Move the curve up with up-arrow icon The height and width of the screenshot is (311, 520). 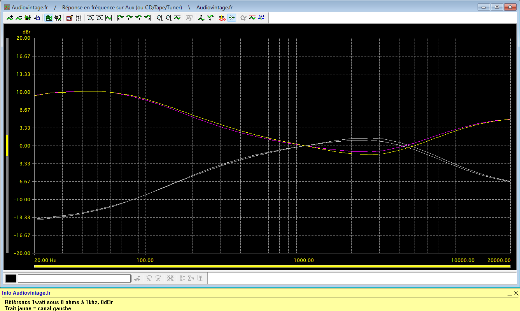pos(201,18)
